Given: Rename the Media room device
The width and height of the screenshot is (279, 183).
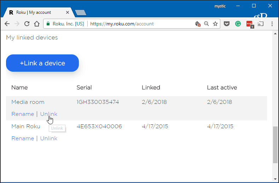Looking at the screenshot, I should 23,114.
